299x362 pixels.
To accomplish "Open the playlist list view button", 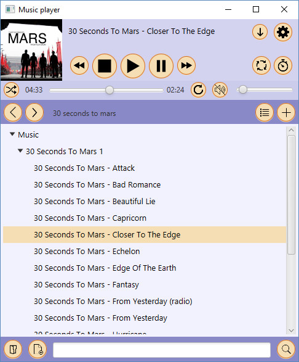I will [x=265, y=113].
